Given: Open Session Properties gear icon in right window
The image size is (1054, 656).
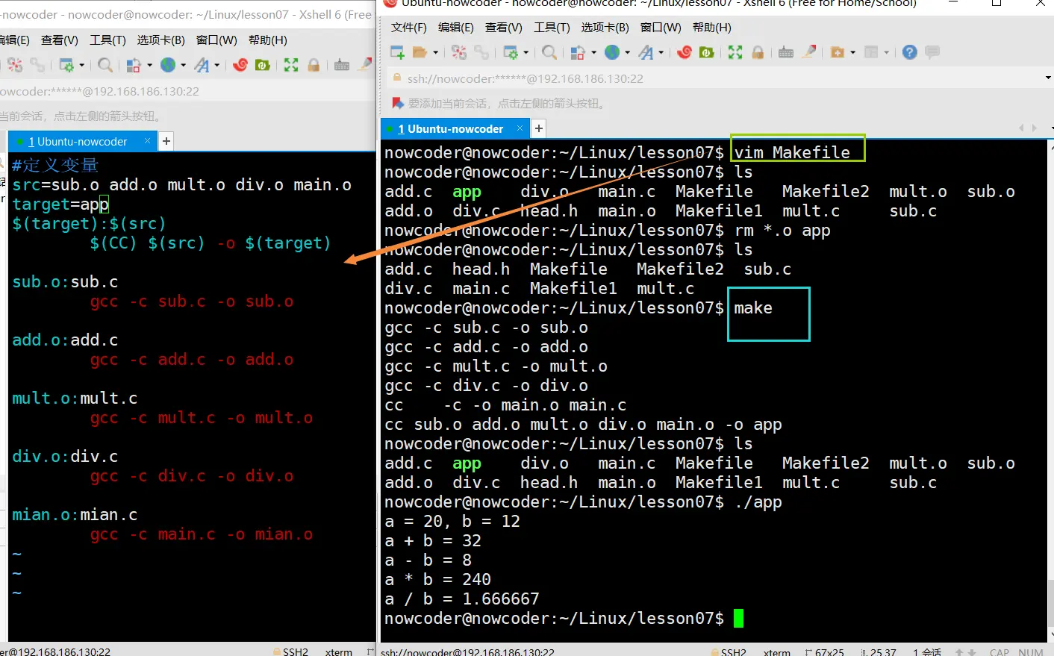Looking at the screenshot, I should [x=511, y=52].
